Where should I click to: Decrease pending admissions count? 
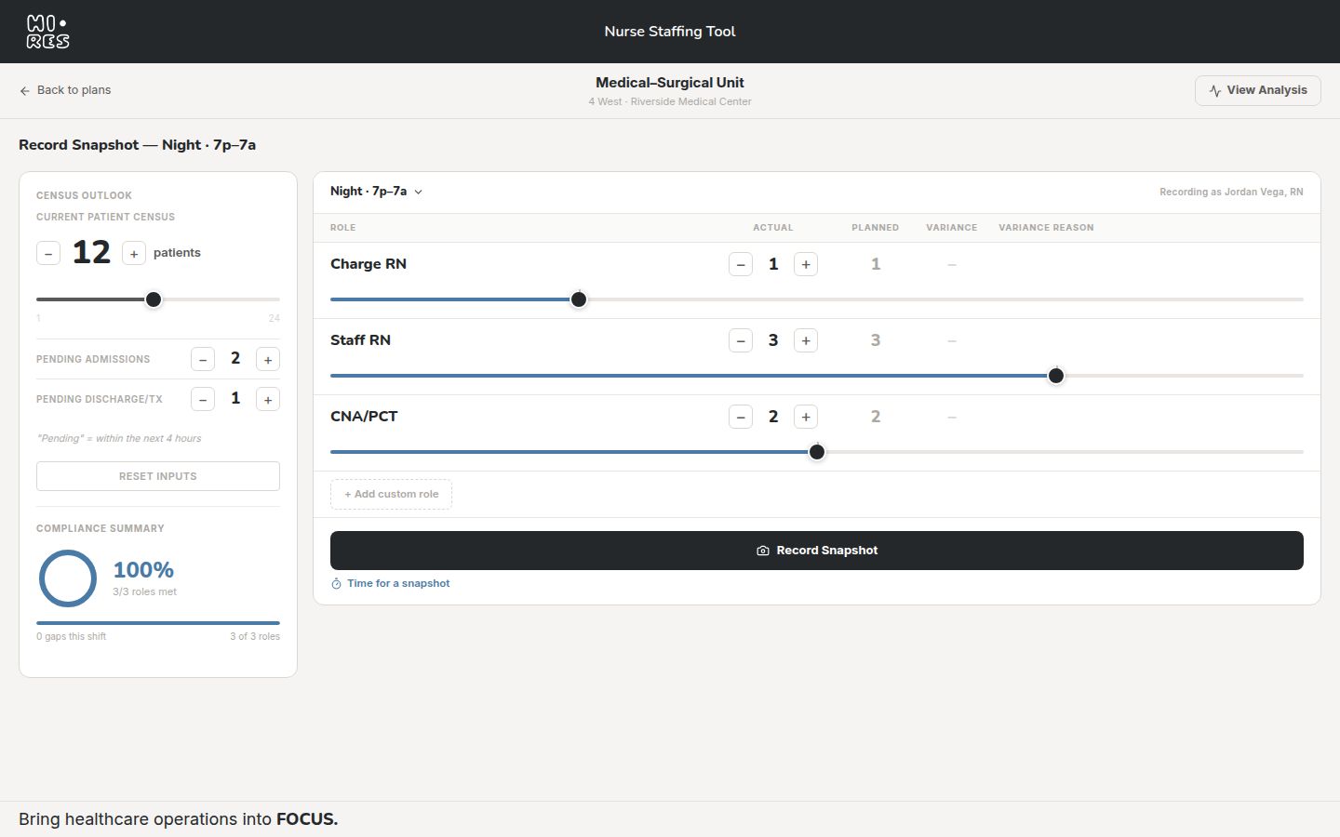[x=203, y=359]
